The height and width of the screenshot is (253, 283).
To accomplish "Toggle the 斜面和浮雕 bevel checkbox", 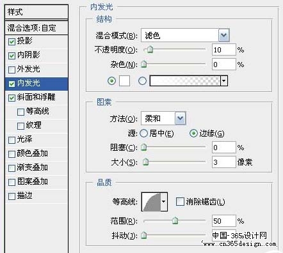I will (x=12, y=98).
